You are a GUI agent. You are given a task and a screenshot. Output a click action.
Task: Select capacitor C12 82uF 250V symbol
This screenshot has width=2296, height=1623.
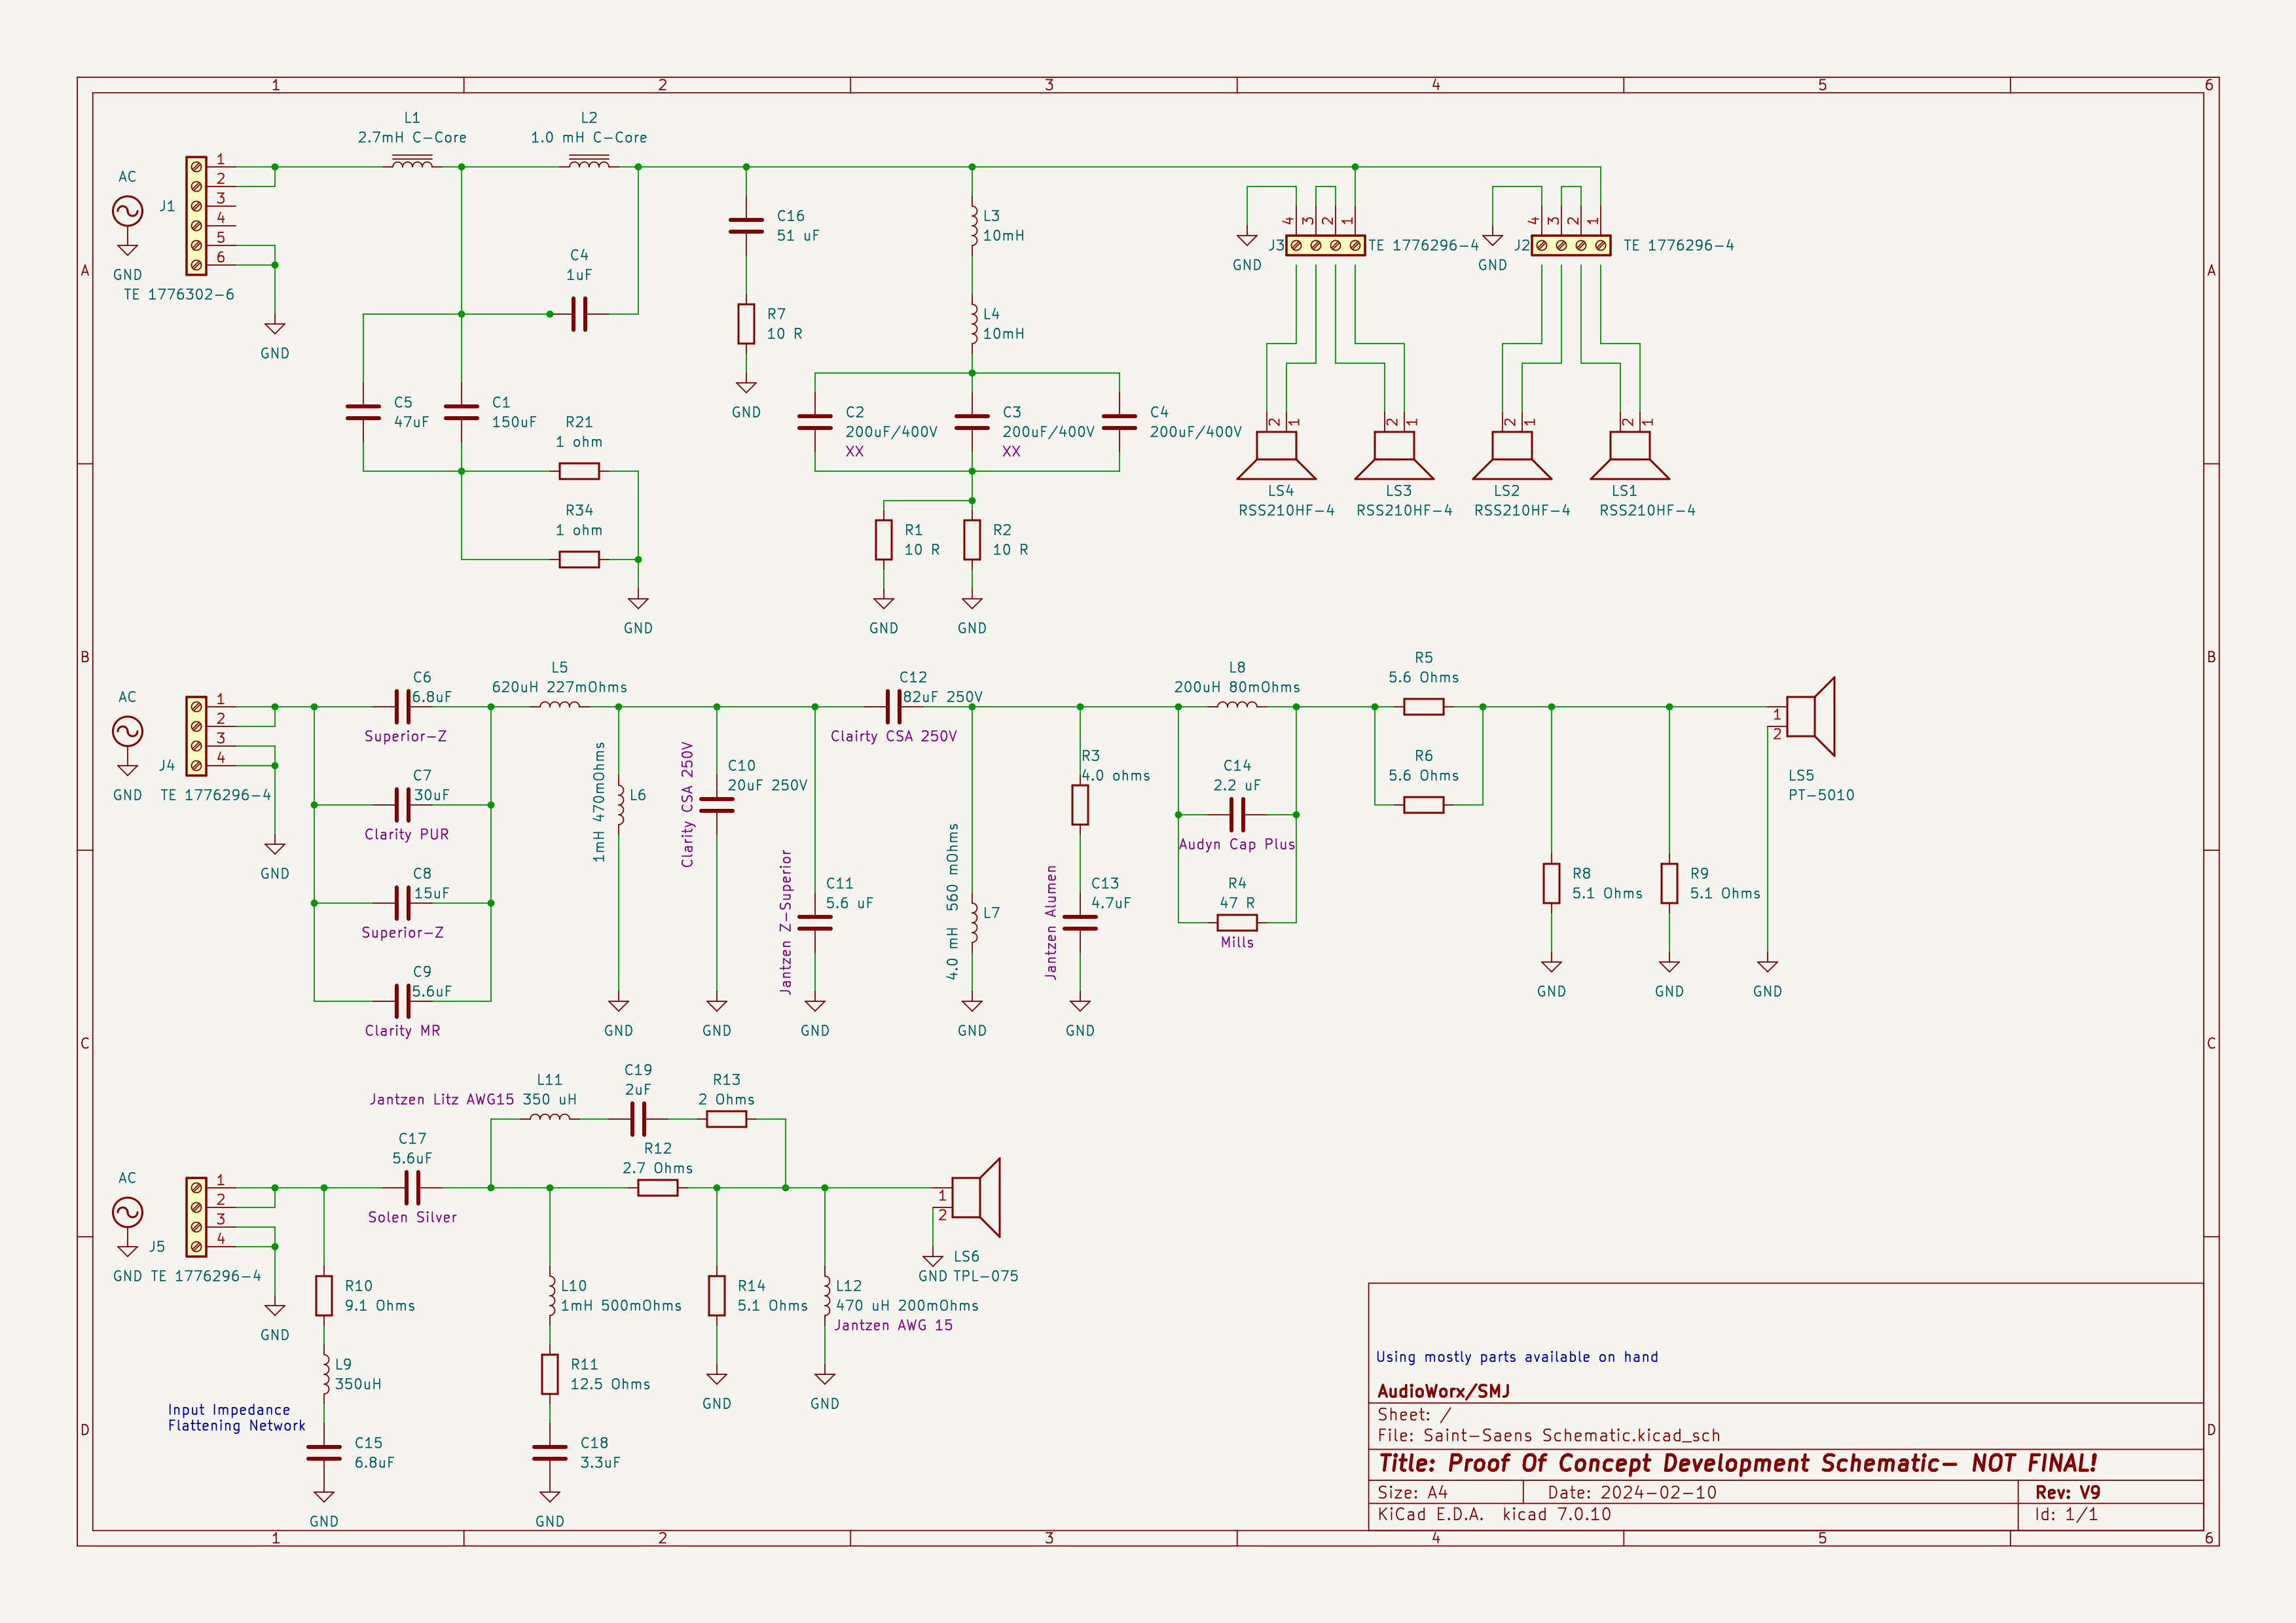point(893,707)
